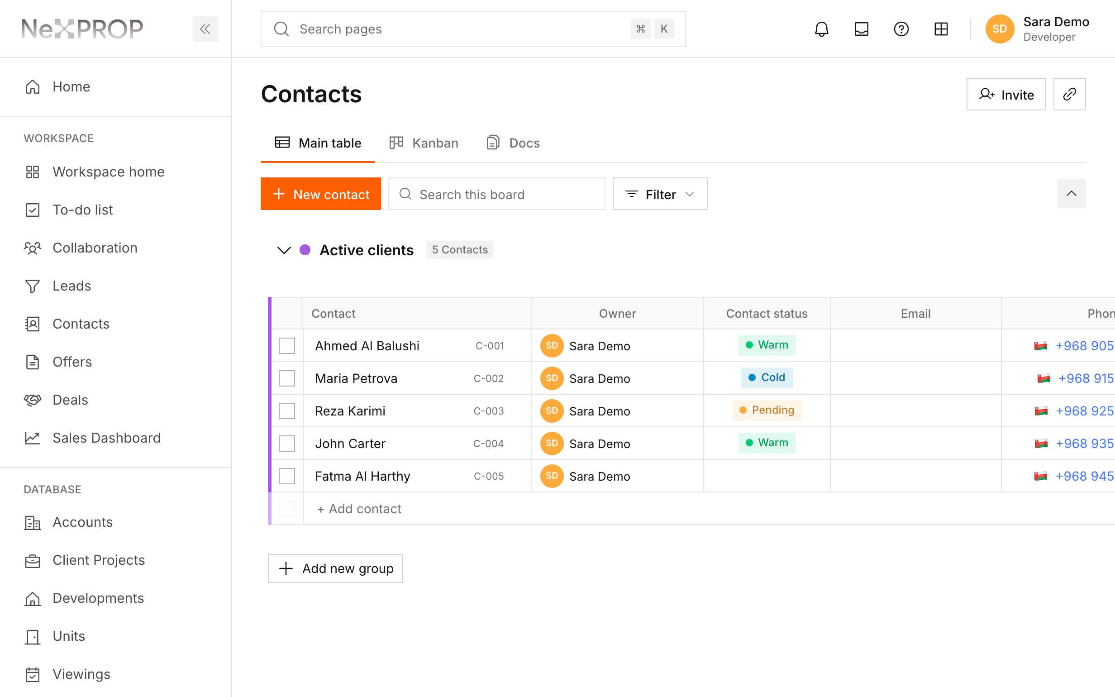Click the Leads funnel icon

click(x=32, y=286)
